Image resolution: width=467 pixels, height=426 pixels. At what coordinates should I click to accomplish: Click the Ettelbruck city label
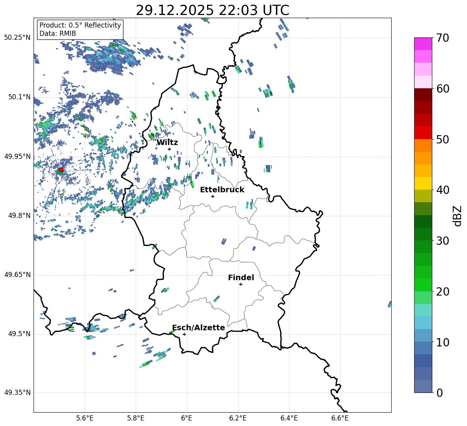click(x=222, y=190)
